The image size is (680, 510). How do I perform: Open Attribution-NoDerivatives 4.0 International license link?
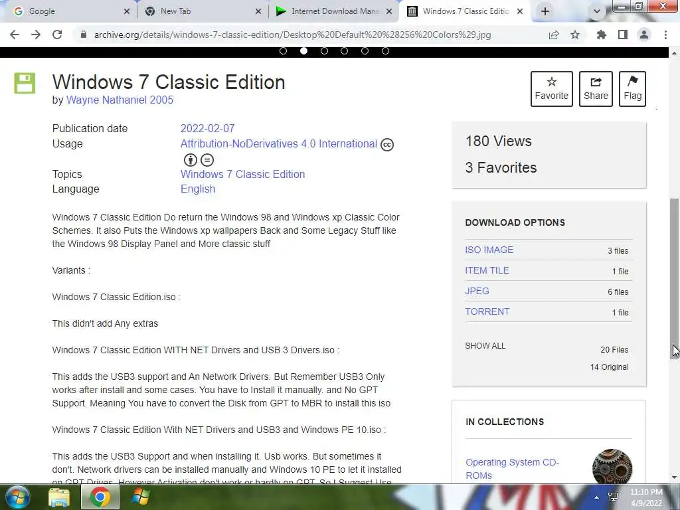[x=279, y=143]
